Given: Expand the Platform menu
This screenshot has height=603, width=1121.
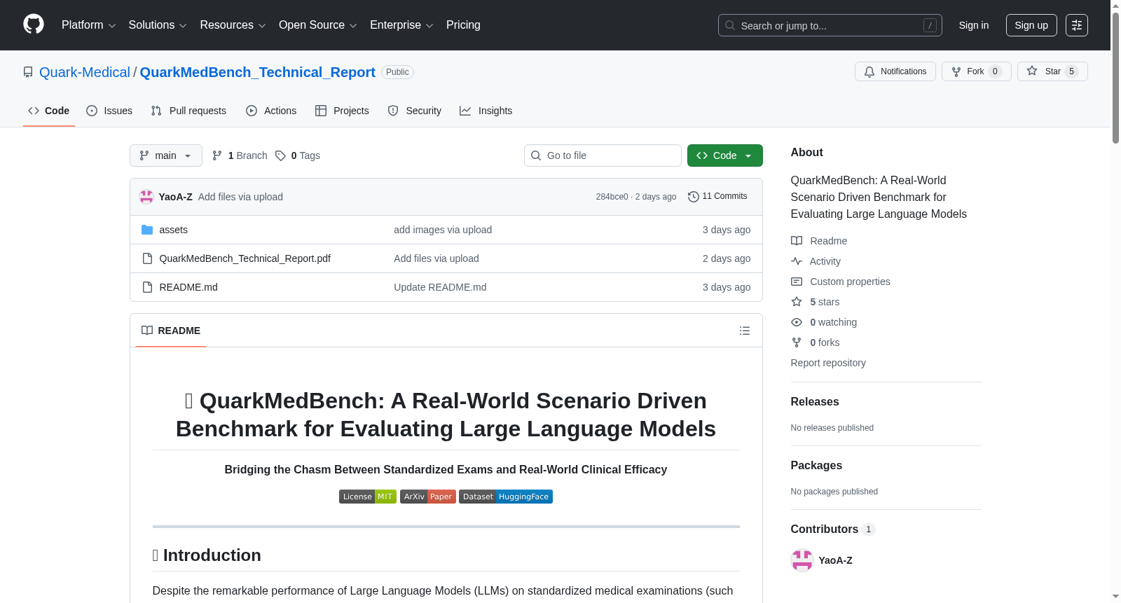Looking at the screenshot, I should tap(89, 25).
